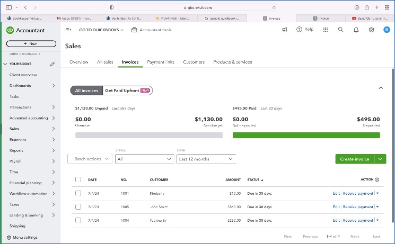Open the apps grid icon

[325, 30]
